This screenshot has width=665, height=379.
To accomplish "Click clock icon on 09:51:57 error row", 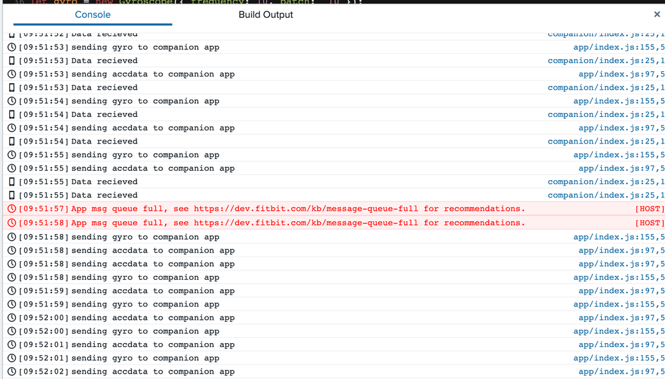I will [11, 209].
